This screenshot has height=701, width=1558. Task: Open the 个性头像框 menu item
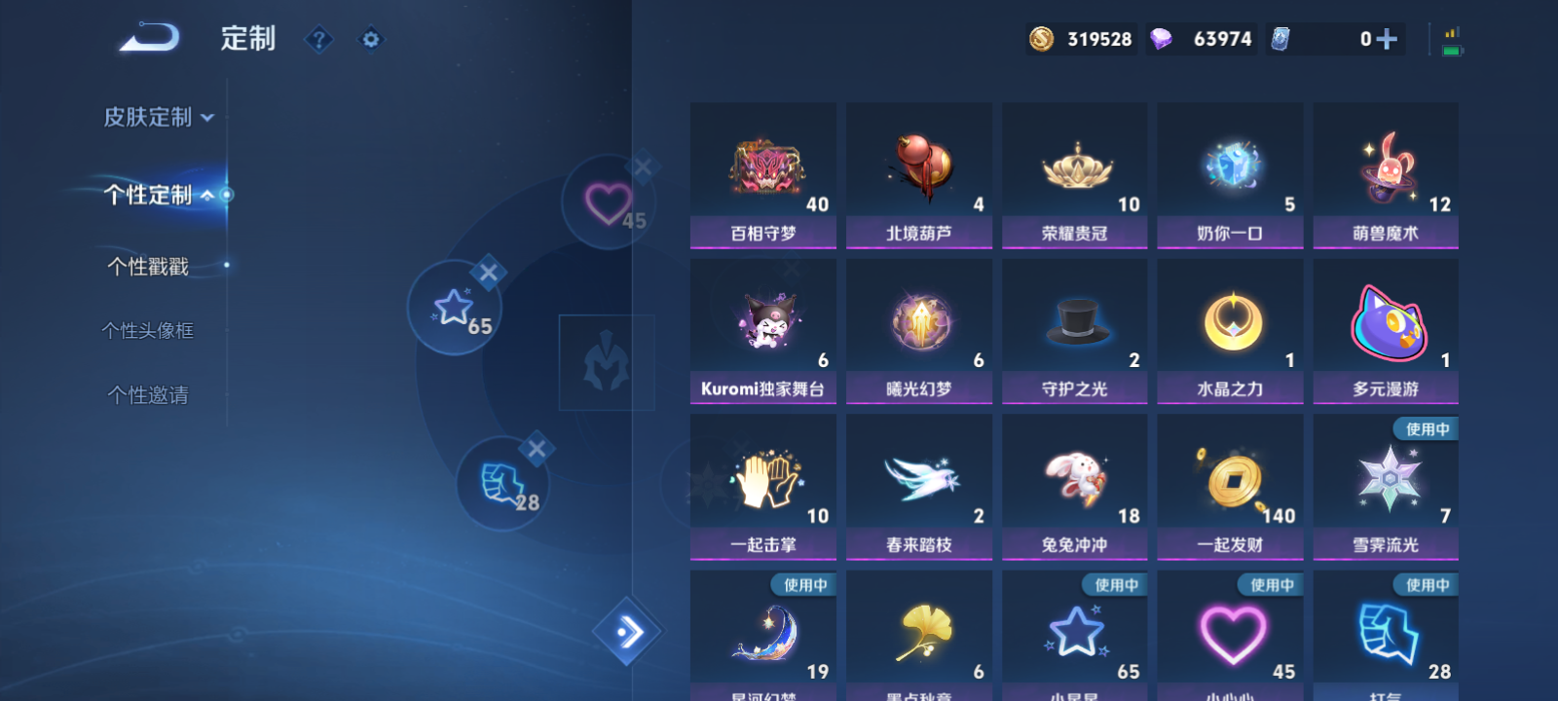(x=148, y=330)
